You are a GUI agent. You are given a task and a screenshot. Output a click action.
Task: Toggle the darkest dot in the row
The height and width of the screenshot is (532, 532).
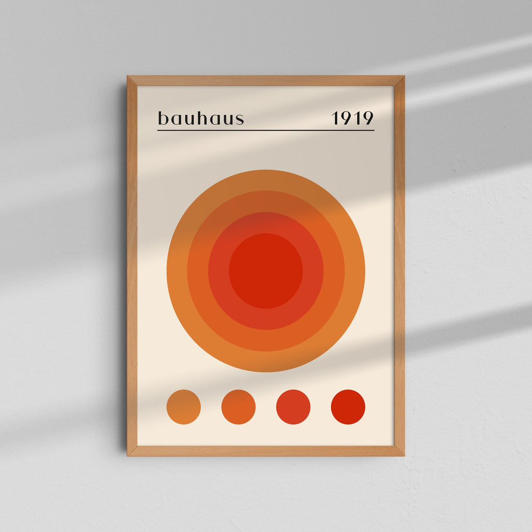click(x=349, y=408)
